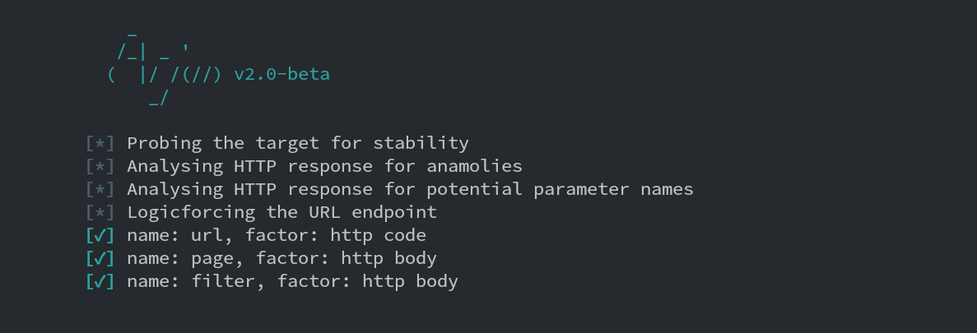Screen dimensions: 977x333
Task: Click star marker beside potential parameter names line
Action: pos(100,189)
